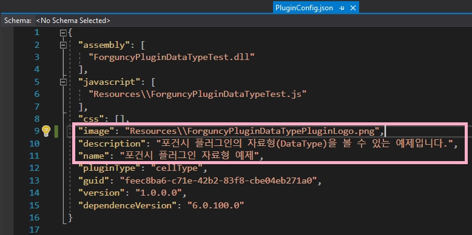Close the PluginConfig.json tab

click(353, 8)
